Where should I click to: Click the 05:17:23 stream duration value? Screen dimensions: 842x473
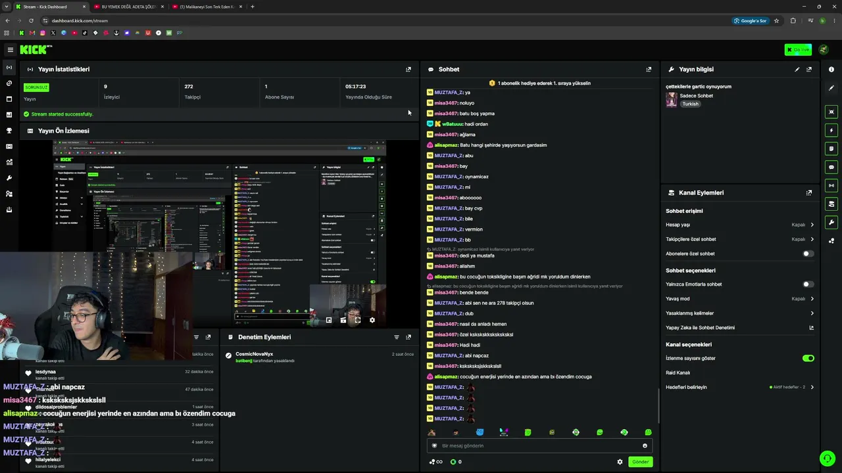(x=356, y=86)
